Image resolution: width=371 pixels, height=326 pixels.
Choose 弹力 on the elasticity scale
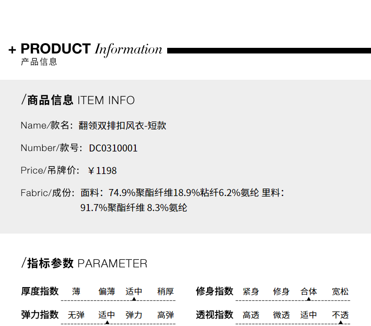(134, 315)
